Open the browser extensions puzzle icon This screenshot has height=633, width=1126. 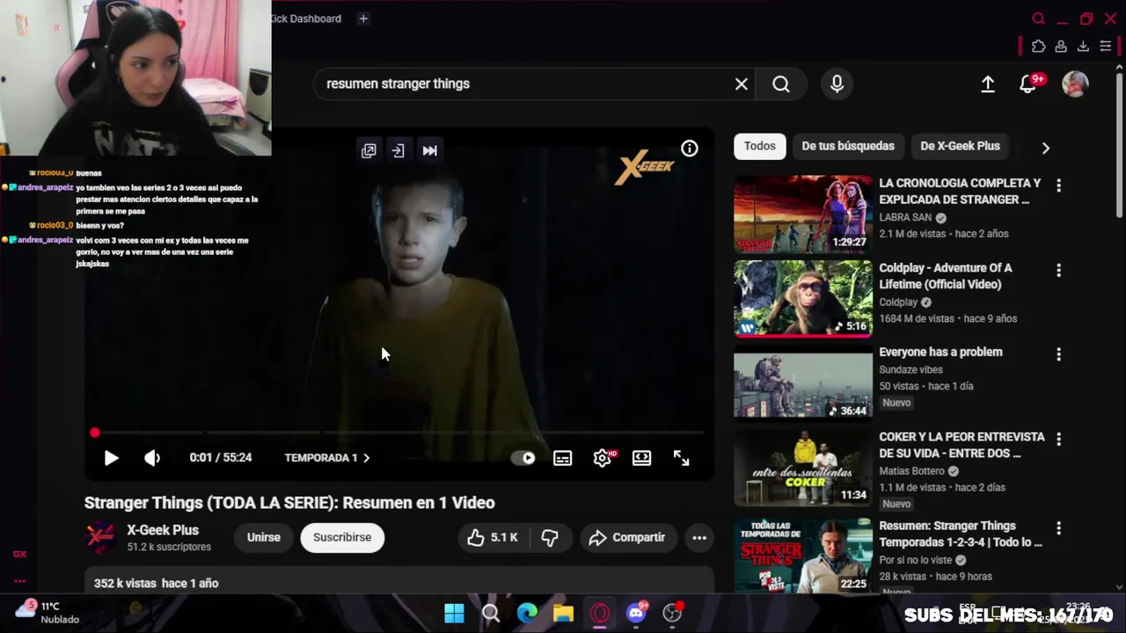pyautogui.click(x=1039, y=47)
